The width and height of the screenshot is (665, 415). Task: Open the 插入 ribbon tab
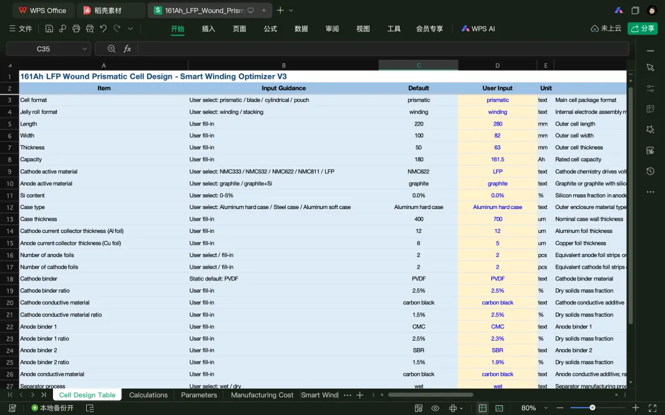(x=208, y=28)
